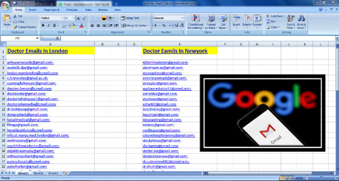Switch to the Formulas tab
This screenshot has width=339, height=181.
(x=72, y=10)
